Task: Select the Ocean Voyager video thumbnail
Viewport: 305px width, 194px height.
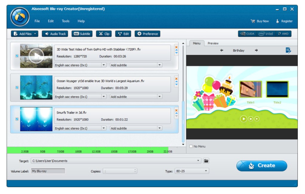Action: tap(36, 88)
